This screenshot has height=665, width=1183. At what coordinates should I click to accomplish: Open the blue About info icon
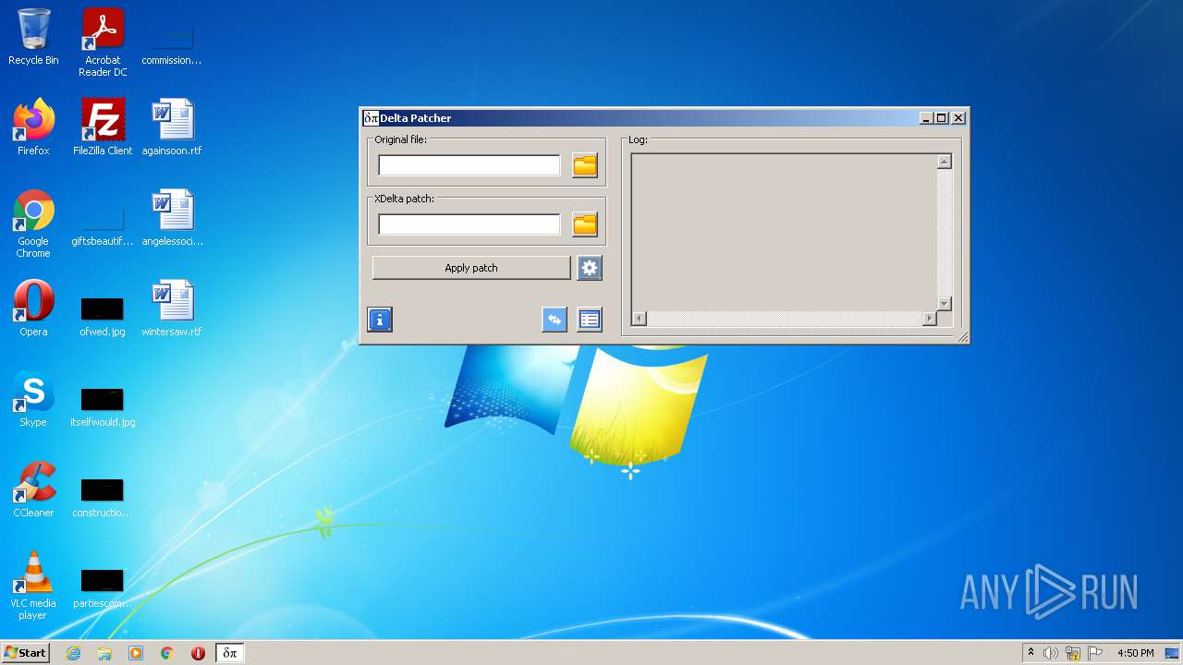pos(380,320)
